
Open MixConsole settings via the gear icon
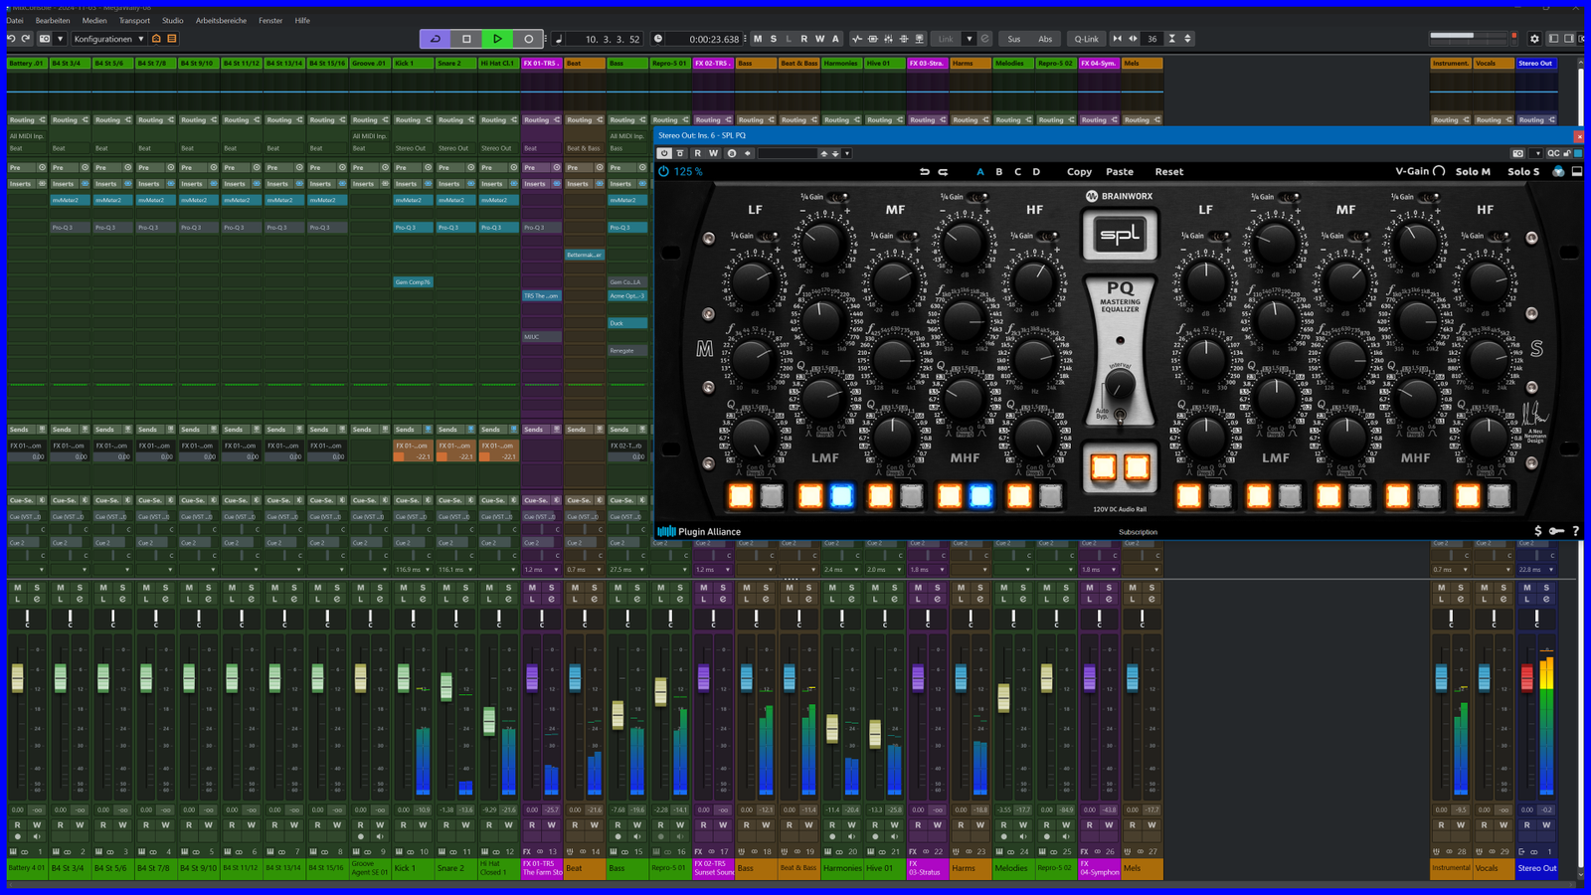pyautogui.click(x=1534, y=39)
